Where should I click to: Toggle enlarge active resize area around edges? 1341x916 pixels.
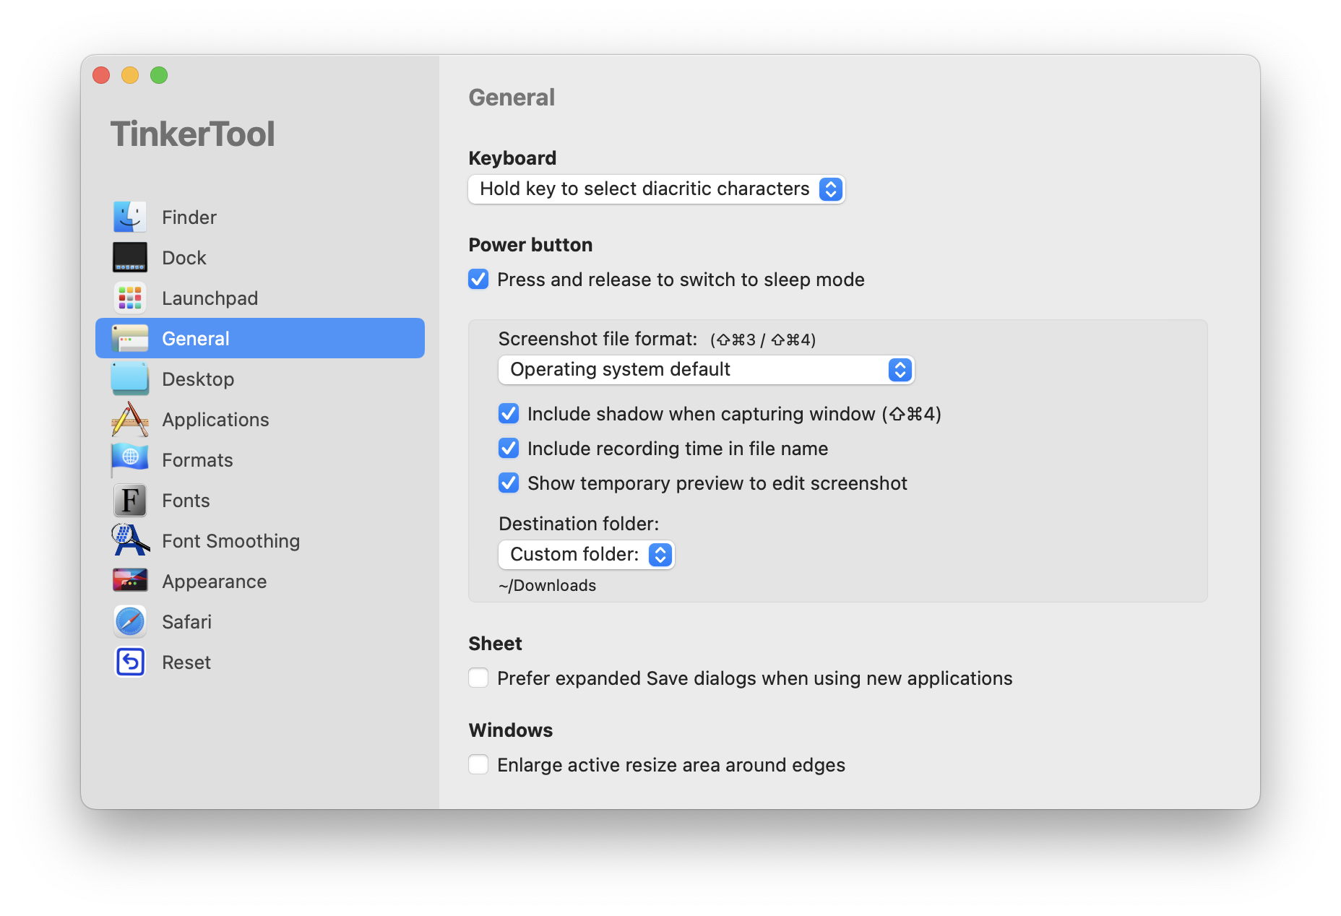click(x=478, y=764)
